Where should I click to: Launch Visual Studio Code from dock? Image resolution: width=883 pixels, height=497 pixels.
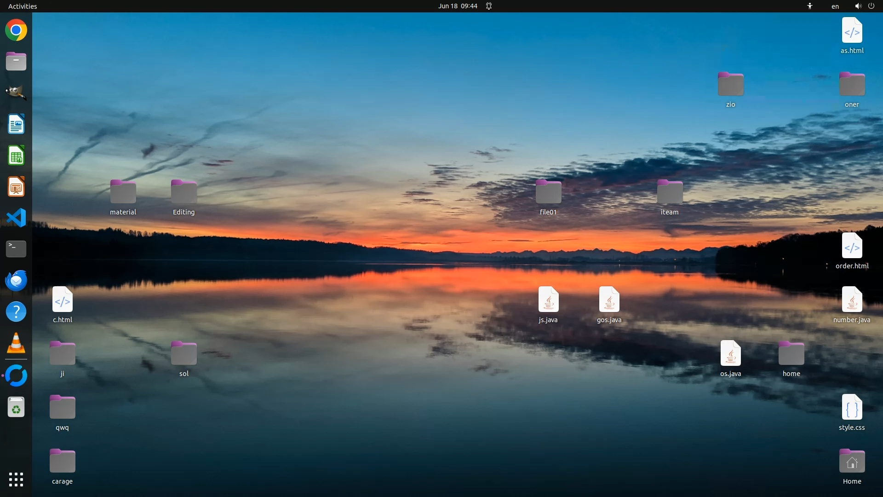pyautogui.click(x=16, y=218)
